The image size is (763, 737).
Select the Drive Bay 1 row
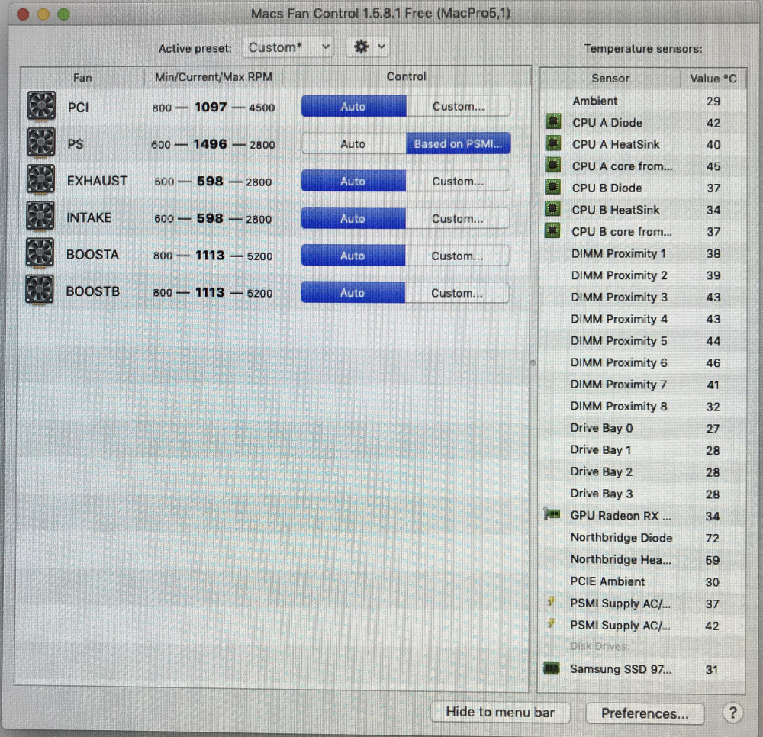click(642, 450)
